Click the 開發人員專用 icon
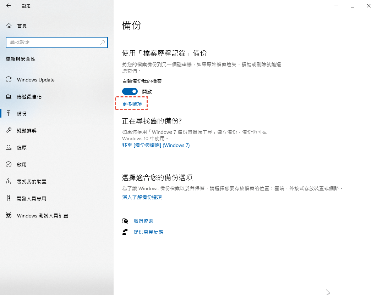This screenshot has width=377, height=295. (x=9, y=199)
